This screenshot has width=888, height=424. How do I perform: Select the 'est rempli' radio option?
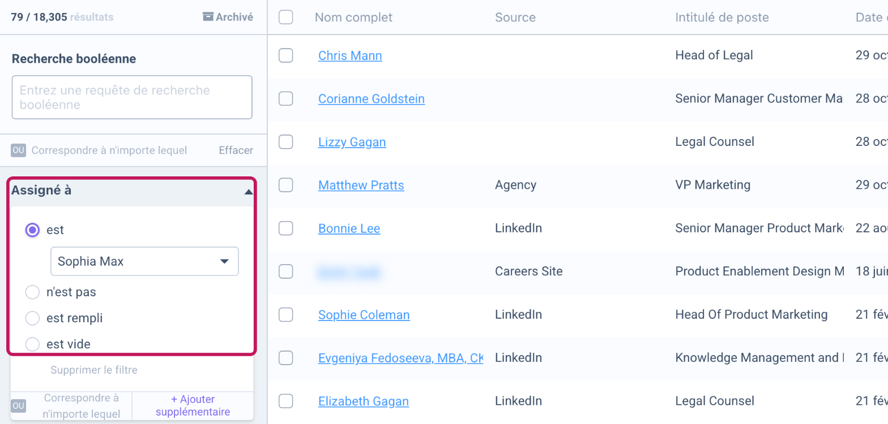[33, 318]
